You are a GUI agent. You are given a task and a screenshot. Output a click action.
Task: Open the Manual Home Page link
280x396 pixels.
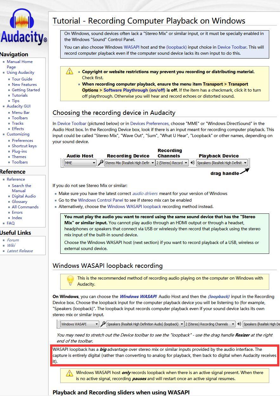[x=20, y=64]
